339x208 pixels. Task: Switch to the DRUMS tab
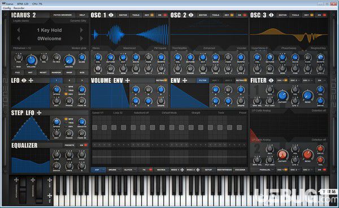click(x=114, y=170)
